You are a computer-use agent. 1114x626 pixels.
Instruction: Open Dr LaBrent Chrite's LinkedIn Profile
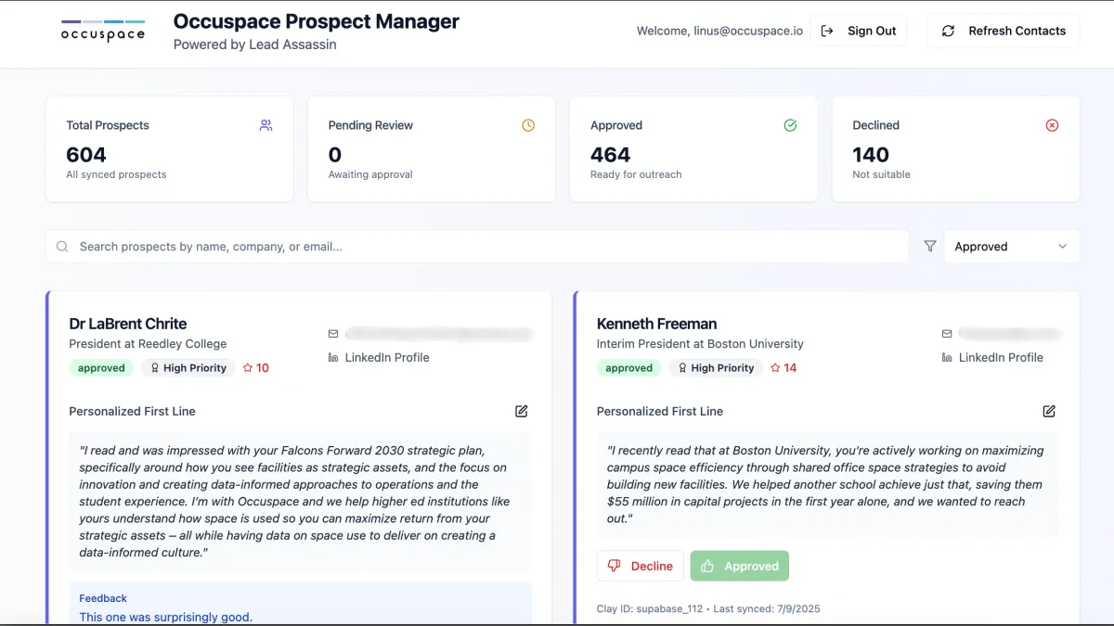387,357
